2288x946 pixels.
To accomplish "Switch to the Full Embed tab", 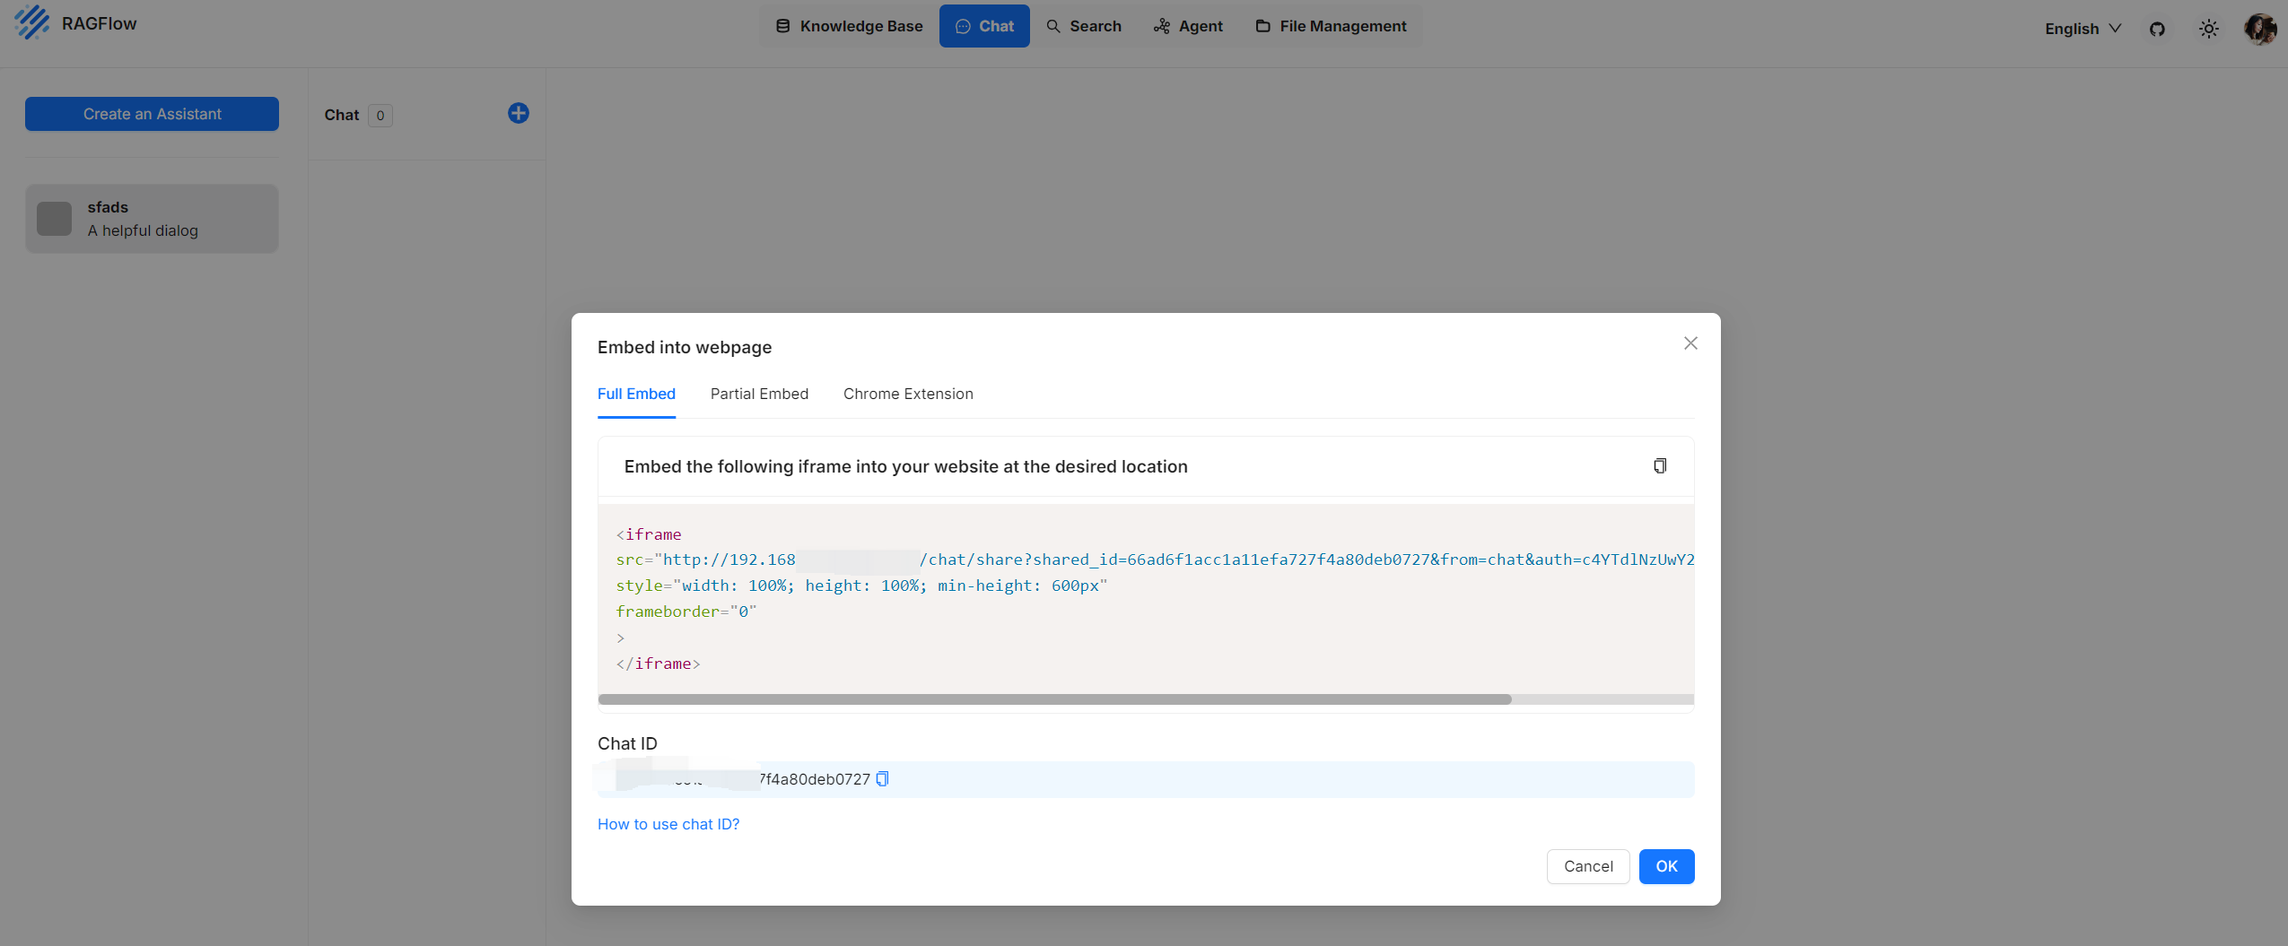I will point(636,394).
